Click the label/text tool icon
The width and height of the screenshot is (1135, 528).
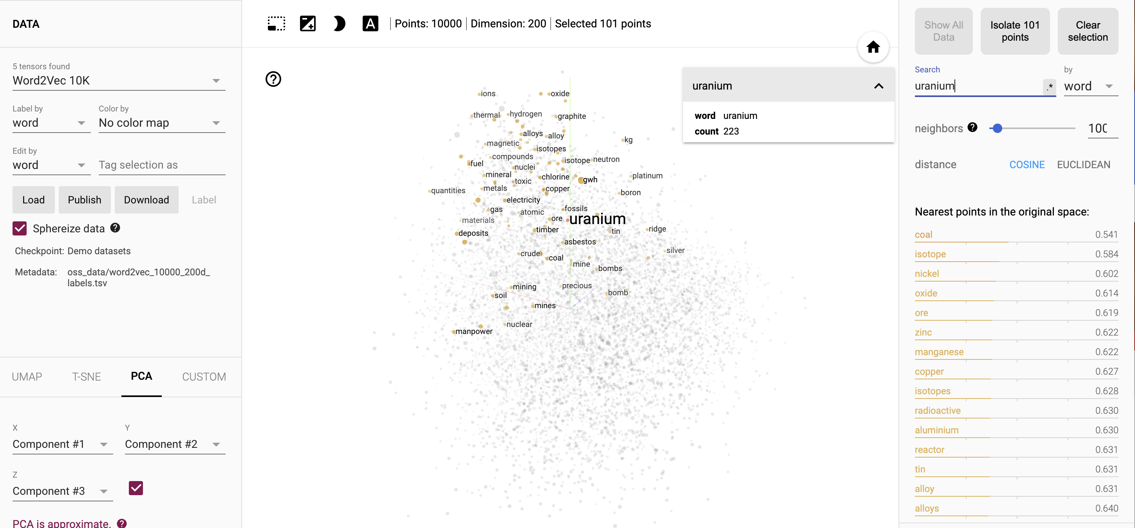pos(371,25)
